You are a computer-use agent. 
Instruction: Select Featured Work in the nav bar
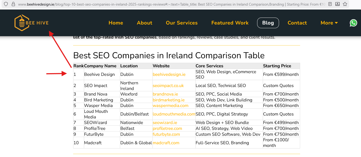230,23
